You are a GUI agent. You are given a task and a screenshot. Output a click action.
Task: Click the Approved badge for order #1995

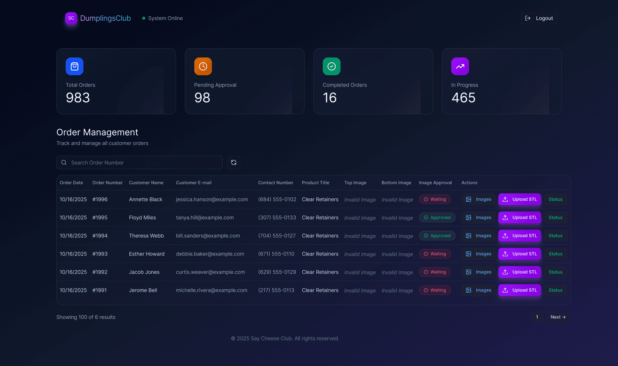click(x=437, y=217)
